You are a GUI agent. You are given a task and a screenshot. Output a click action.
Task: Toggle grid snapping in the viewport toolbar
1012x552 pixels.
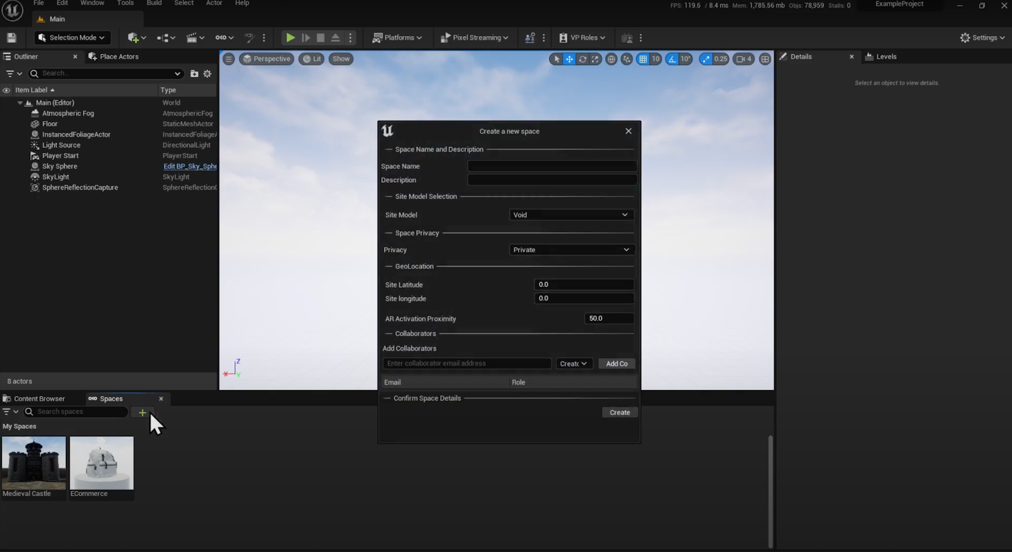pos(643,59)
